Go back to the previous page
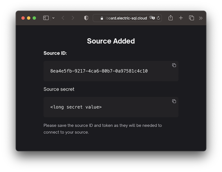 [63, 18]
